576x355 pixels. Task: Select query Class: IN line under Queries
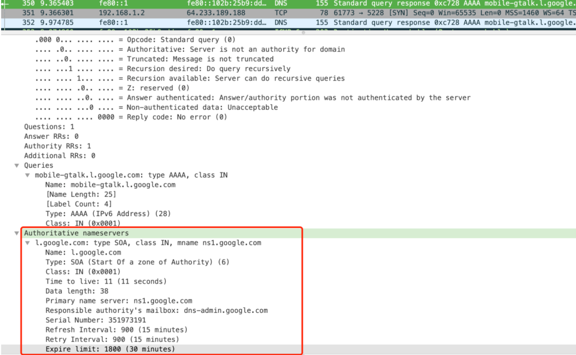pos(83,223)
